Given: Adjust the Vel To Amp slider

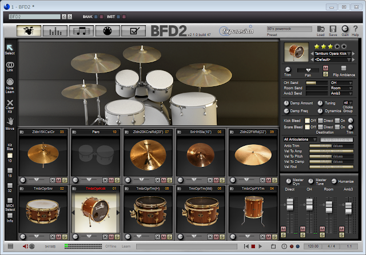Looking at the screenshot, I should pos(331,151).
